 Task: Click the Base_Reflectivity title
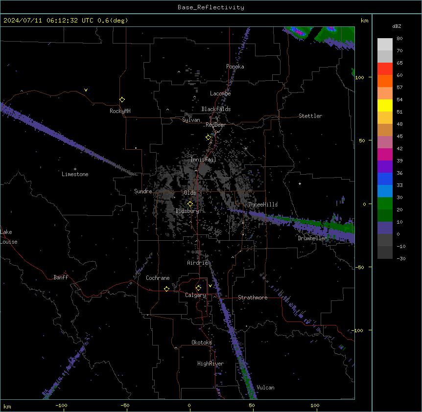click(211, 7)
